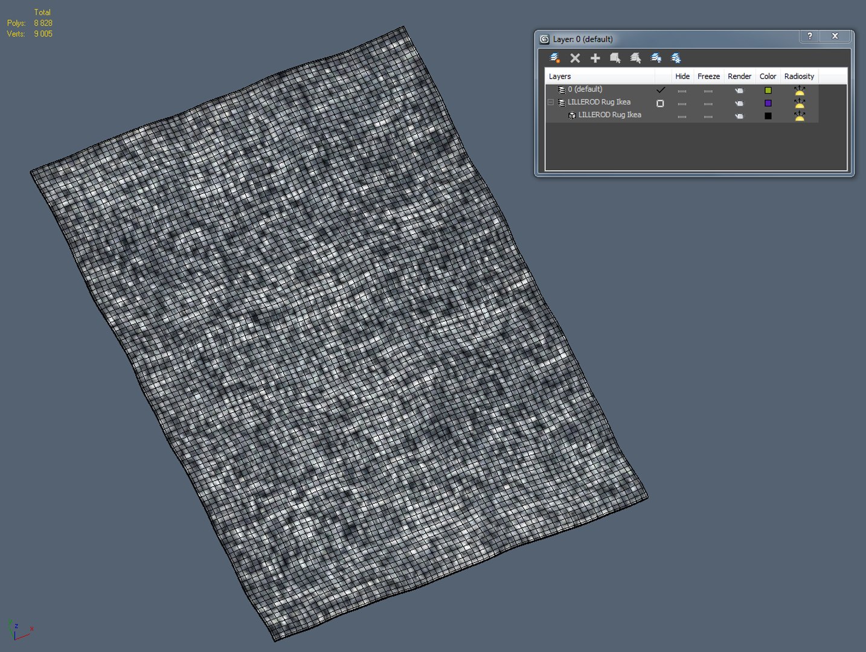866x652 pixels.
Task: Click the cube icon of the LILLEROD Rug Ikea object
Action: tap(572, 115)
